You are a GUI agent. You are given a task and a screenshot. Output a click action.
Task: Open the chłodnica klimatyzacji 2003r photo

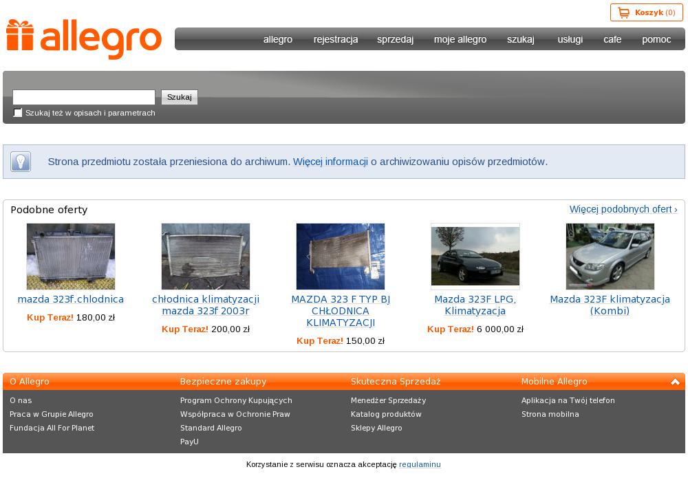(206, 257)
